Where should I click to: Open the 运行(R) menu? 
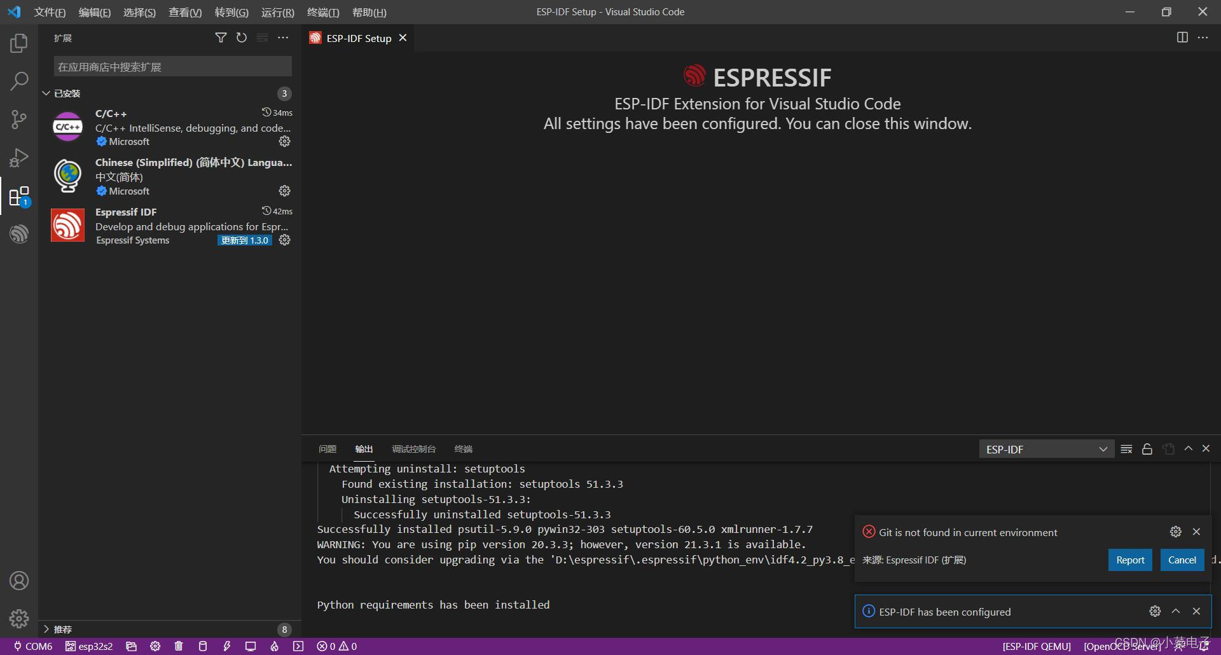[x=278, y=12]
